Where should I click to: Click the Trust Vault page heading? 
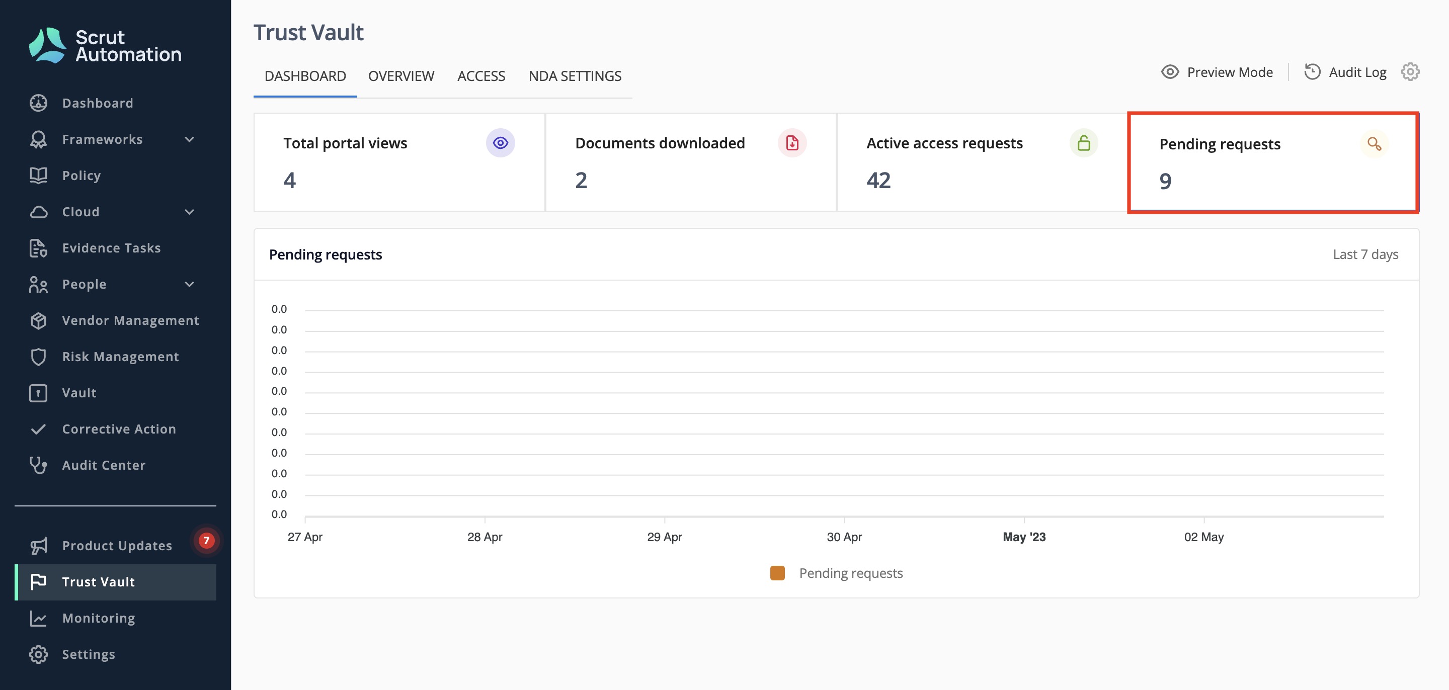[308, 32]
